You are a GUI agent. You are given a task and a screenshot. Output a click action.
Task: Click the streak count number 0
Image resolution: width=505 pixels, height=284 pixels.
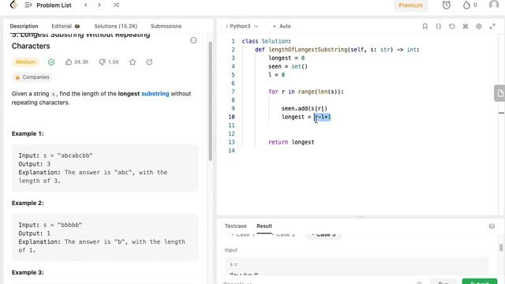[x=475, y=6]
